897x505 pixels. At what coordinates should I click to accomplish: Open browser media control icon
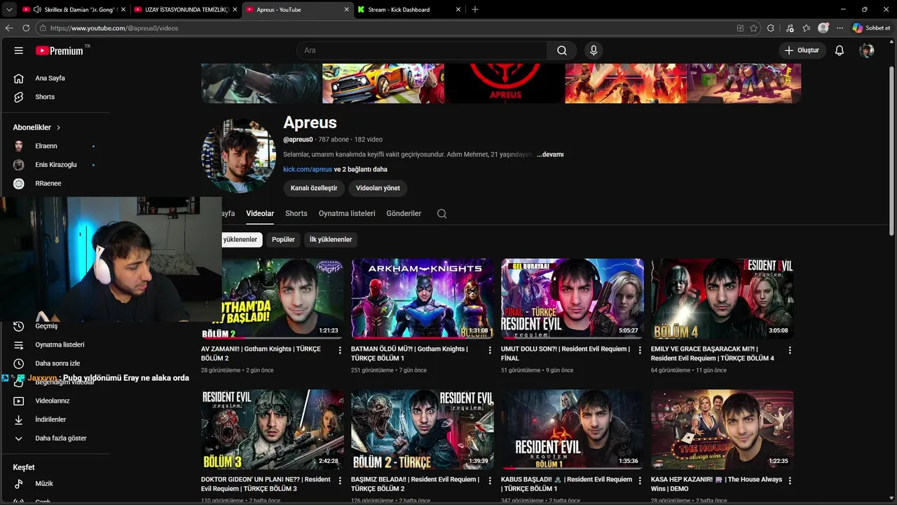[790, 28]
